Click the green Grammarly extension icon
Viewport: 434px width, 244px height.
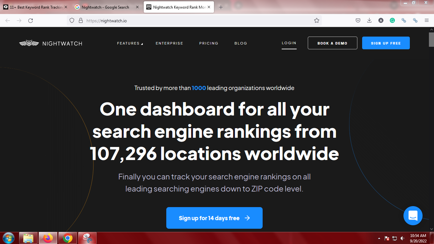(x=392, y=20)
